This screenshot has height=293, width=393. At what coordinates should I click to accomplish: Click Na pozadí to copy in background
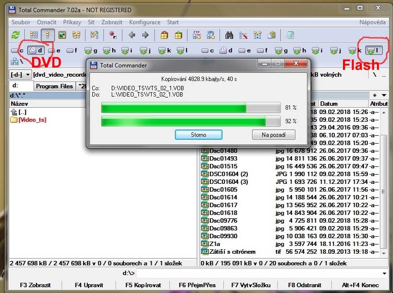[x=273, y=135]
